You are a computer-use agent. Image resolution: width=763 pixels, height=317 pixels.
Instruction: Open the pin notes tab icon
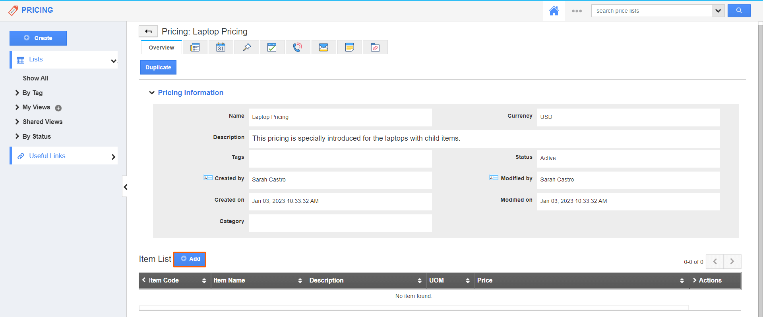[x=246, y=48]
